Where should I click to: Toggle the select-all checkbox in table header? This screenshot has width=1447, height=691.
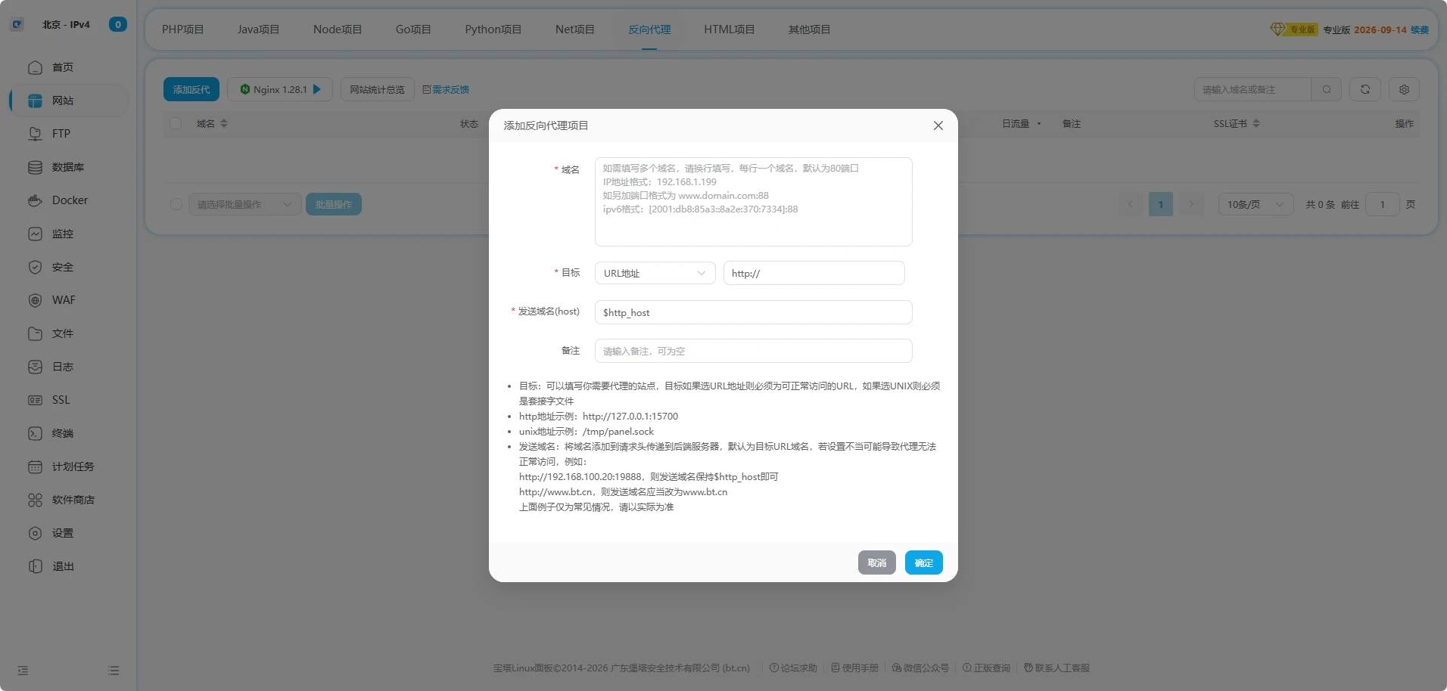[x=176, y=123]
